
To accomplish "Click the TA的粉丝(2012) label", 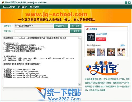I will pos(94,45).
